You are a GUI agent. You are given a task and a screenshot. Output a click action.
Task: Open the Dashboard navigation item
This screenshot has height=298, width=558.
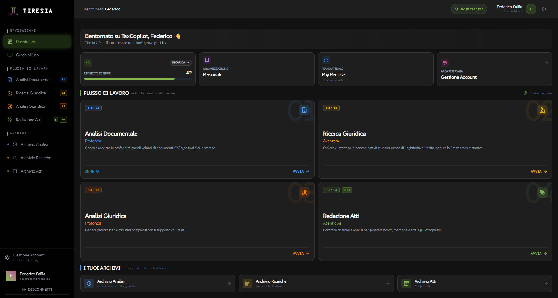pos(37,42)
